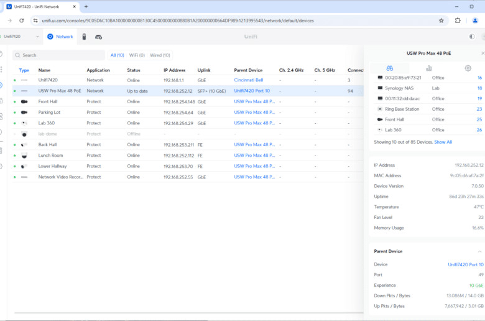Click the 192.168.252.12 IP in table
Screen dimensions: 485x321
coord(178,91)
